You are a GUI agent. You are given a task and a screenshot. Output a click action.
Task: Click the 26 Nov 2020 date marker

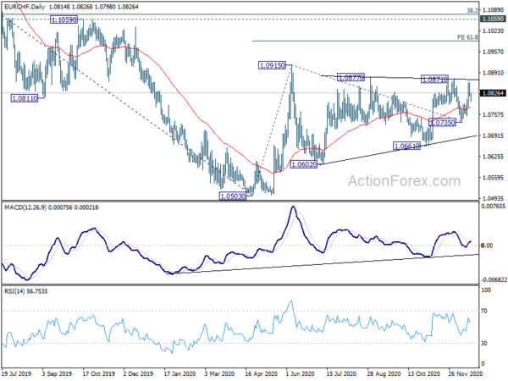point(465,373)
